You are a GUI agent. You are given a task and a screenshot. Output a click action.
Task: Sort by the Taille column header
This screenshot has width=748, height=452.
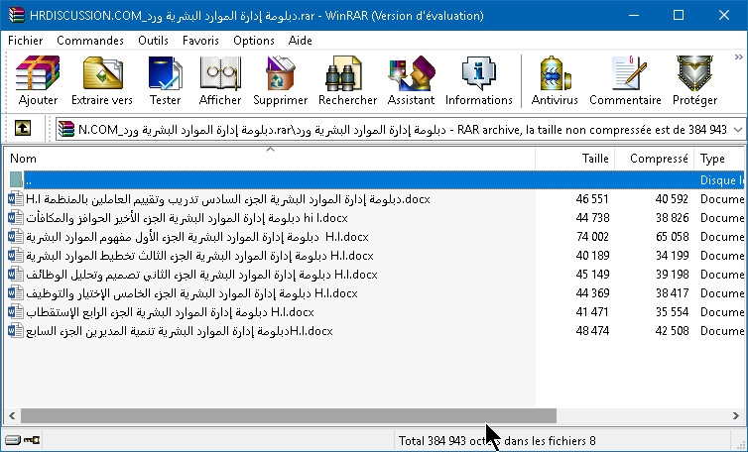point(574,159)
